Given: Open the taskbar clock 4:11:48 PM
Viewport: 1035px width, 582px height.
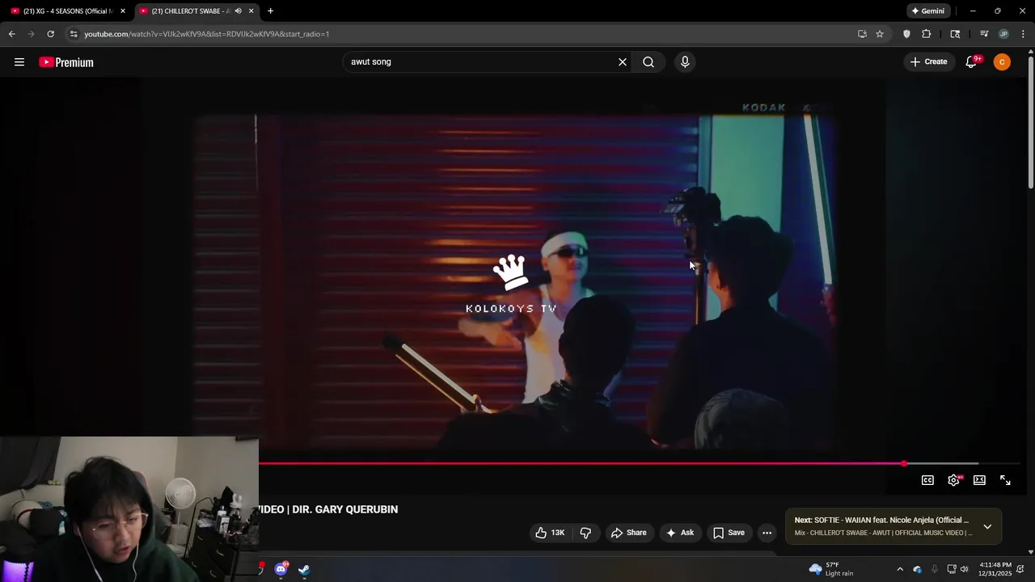Looking at the screenshot, I should [995, 569].
